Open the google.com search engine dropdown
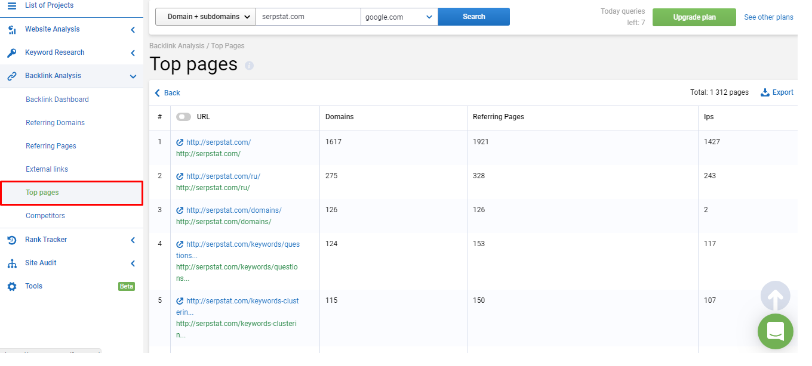Screen dimensions: 812x366 click(x=399, y=17)
